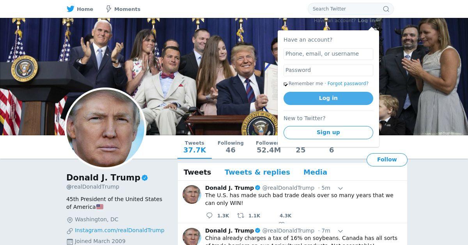The image size is (468, 245).
Task: Collapse the login dropdown via Log in link
Action: click(366, 21)
